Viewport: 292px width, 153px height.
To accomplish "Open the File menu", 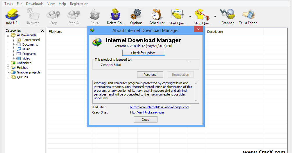I will (19, 4).
